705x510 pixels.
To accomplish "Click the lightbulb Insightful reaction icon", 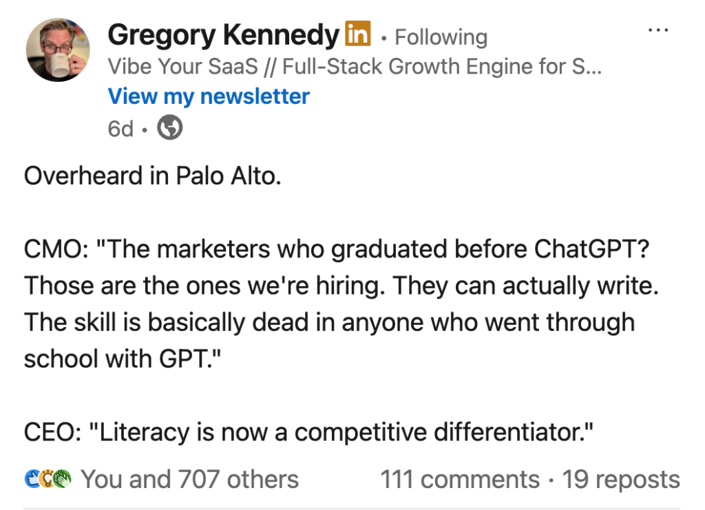I will [47, 479].
